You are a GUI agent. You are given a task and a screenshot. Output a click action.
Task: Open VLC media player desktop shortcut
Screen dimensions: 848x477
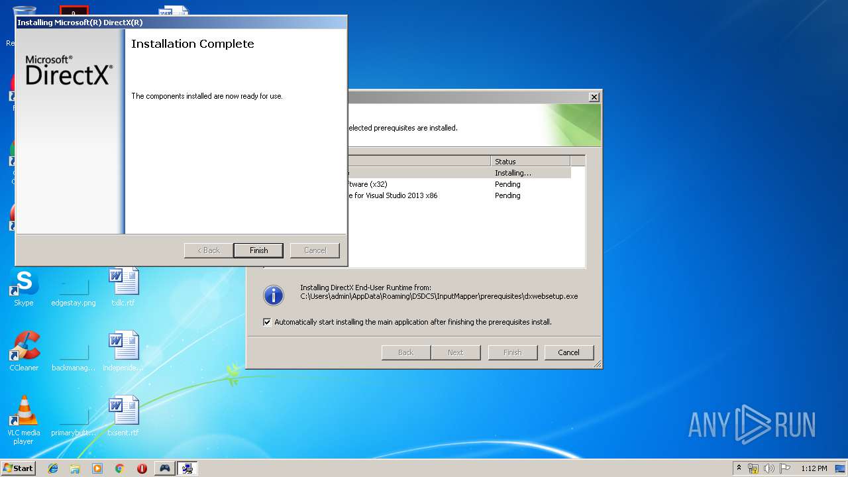(x=24, y=420)
